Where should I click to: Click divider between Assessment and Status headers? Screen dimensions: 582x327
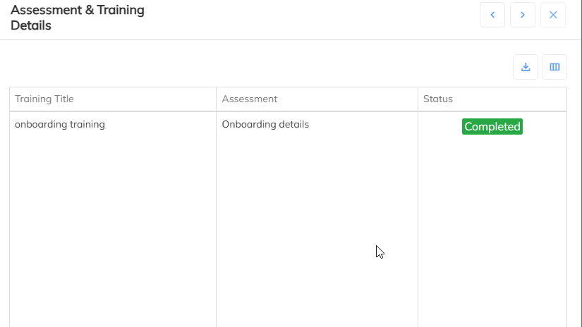(418, 99)
